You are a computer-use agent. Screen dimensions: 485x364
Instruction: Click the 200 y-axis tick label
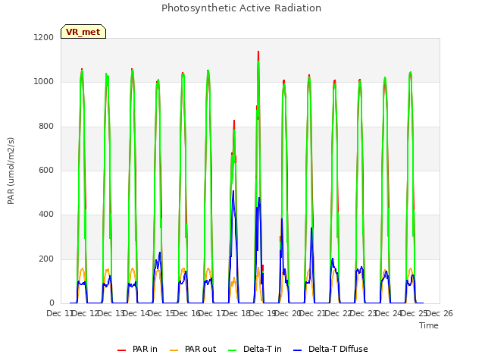pos(46,259)
